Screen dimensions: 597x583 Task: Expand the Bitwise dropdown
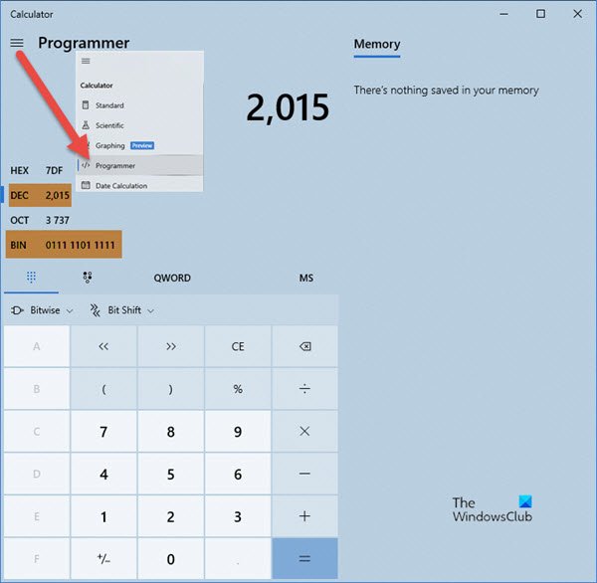[x=42, y=310]
